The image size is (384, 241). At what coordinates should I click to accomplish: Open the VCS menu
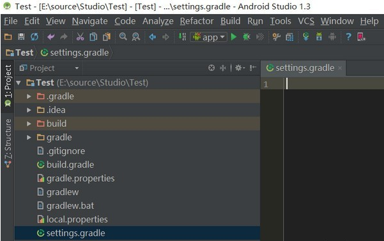tap(306, 21)
